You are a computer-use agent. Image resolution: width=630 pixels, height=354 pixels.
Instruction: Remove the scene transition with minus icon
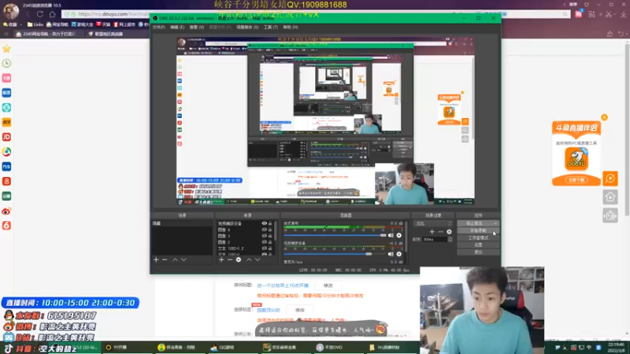(x=441, y=231)
